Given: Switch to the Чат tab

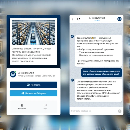Looking at the screenshot, I should click(45, 107).
